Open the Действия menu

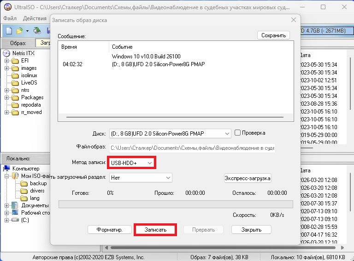click(35, 18)
